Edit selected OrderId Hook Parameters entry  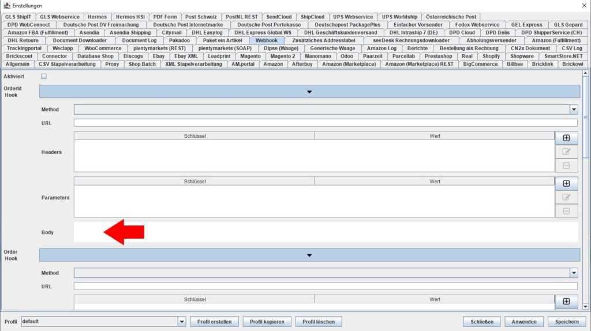566,197
